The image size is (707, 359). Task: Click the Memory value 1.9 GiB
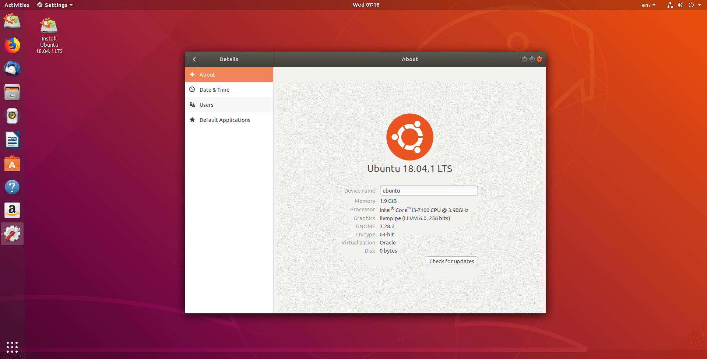388,201
